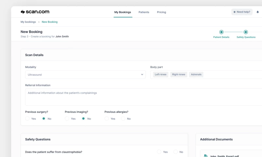
Task: Click the Need help? button
Action: coord(242,12)
